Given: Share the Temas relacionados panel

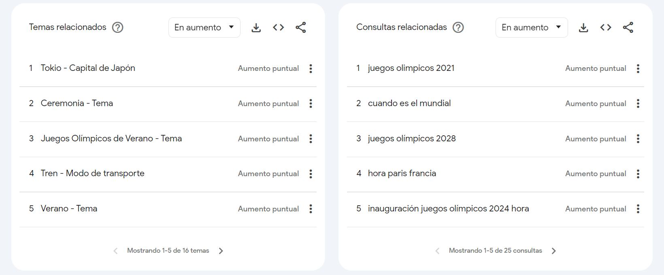Looking at the screenshot, I should coord(301,28).
